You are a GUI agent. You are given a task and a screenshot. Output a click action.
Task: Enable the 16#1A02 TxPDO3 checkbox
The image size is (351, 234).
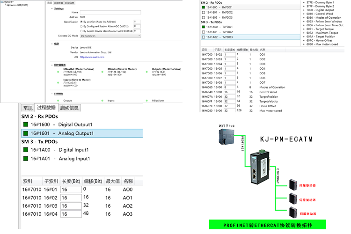pos(203,37)
